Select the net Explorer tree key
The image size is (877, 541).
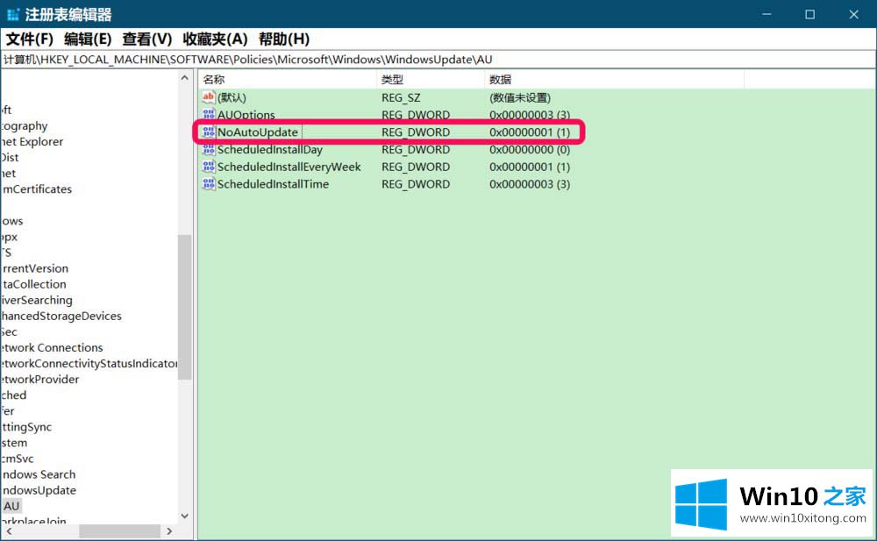32,141
